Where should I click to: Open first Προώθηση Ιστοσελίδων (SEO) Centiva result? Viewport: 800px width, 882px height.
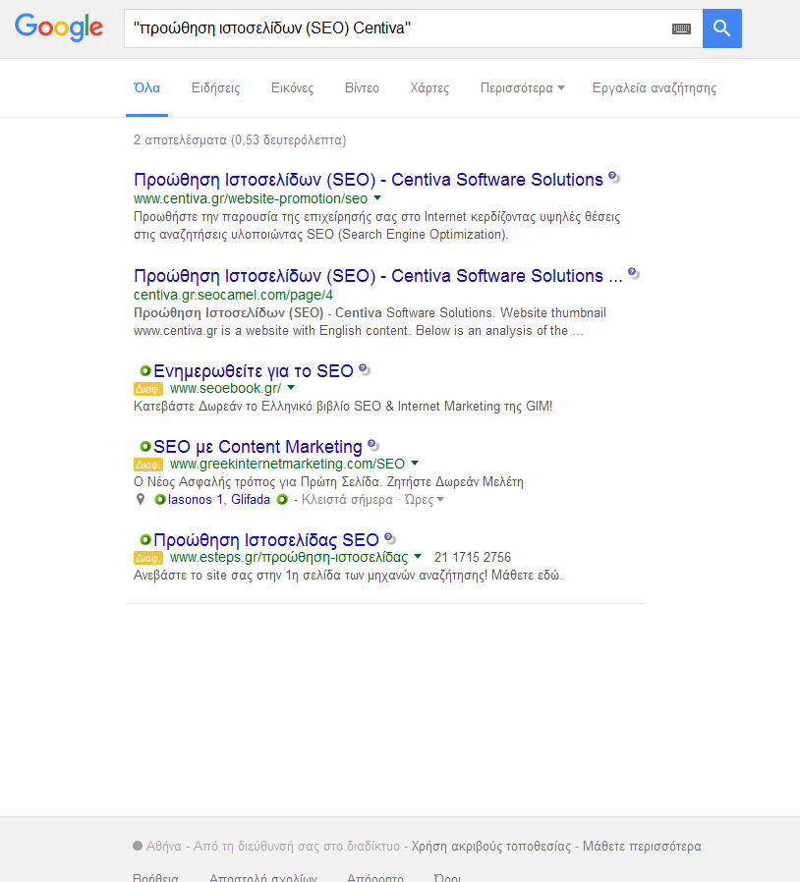coord(369,180)
